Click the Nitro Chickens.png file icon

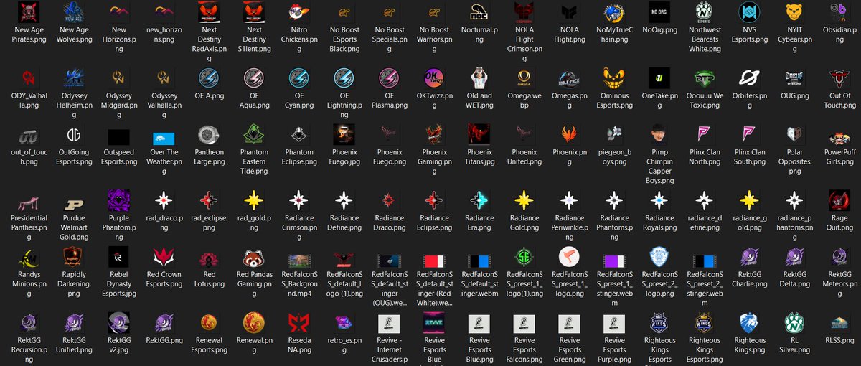(298, 11)
